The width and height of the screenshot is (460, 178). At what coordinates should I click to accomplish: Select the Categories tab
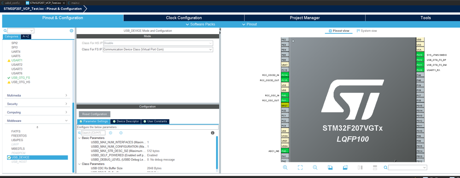12,37
